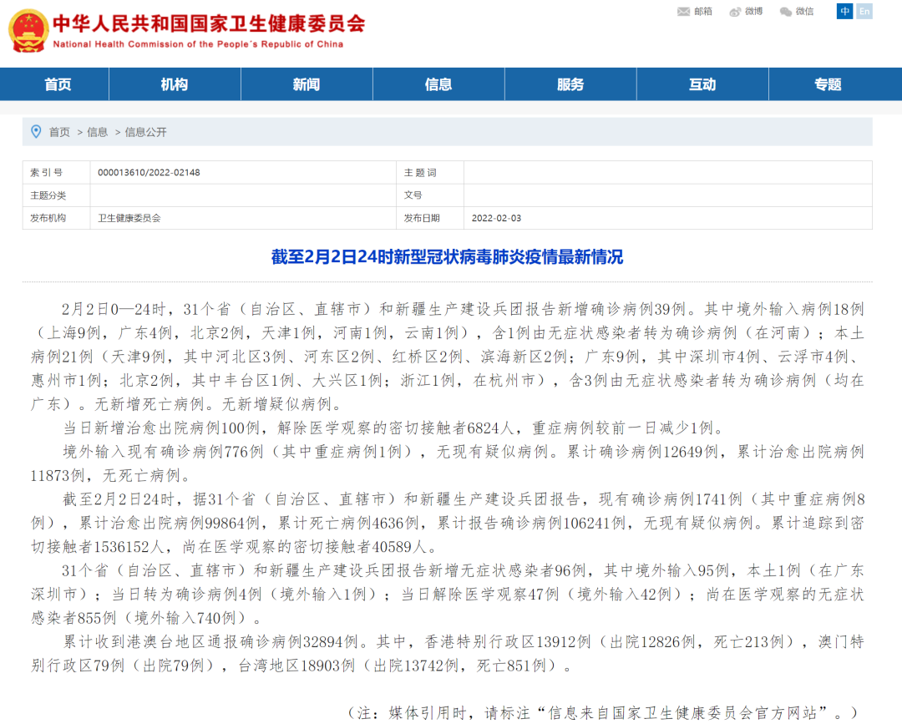Screen dimensions: 902x724
Task: Open the 专题 navigation menu
Action: click(x=828, y=84)
